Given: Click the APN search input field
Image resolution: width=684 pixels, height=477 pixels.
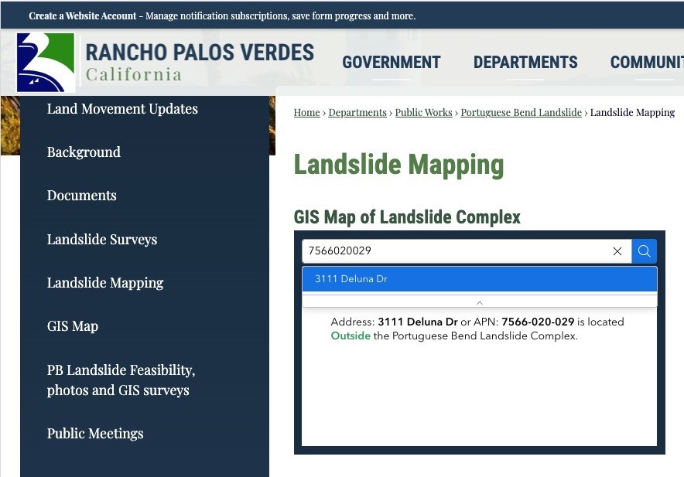Looking at the screenshot, I should pyautogui.click(x=455, y=251).
